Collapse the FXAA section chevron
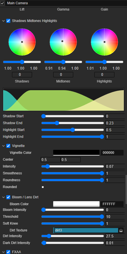The image size is (127, 254). pyautogui.click(x=3, y=252)
